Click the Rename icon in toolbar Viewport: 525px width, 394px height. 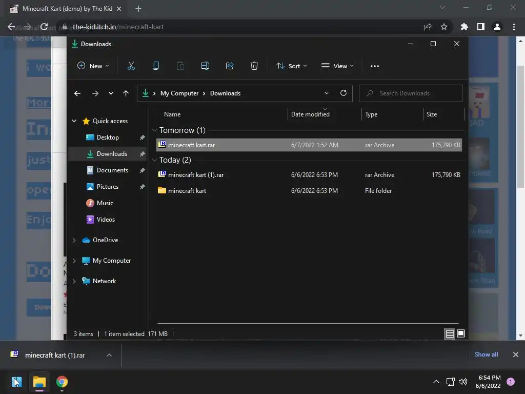[205, 66]
